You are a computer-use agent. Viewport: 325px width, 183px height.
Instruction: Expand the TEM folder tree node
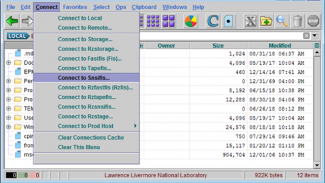pyautogui.click(x=8, y=108)
